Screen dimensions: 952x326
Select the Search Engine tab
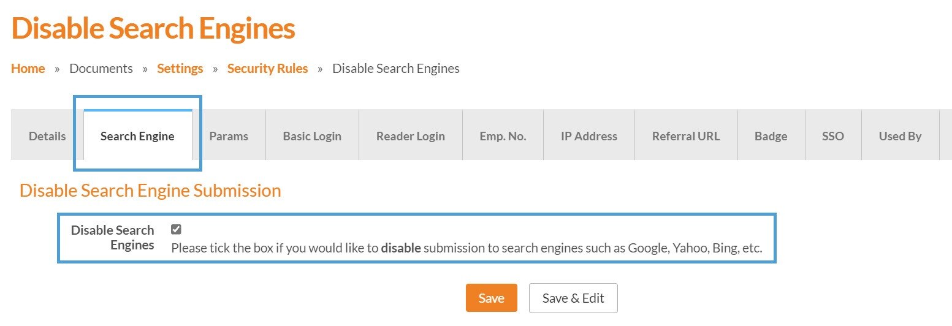137,136
